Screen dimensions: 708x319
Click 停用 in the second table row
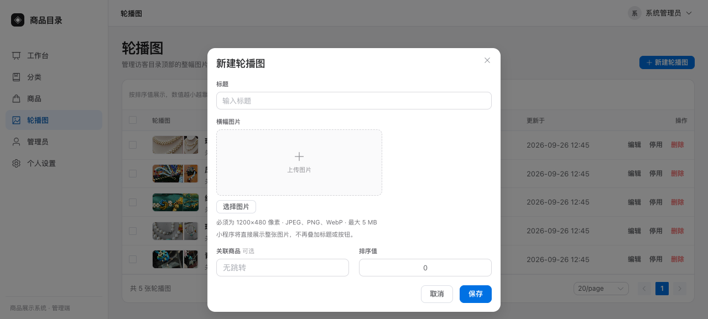tap(656, 174)
